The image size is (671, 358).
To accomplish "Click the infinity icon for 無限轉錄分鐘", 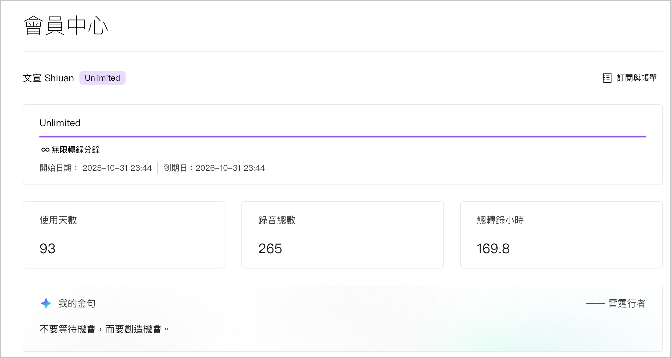I will click(x=45, y=149).
